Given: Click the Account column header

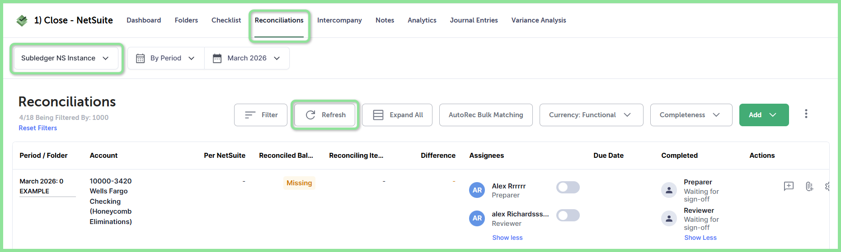Looking at the screenshot, I should coord(103,156).
